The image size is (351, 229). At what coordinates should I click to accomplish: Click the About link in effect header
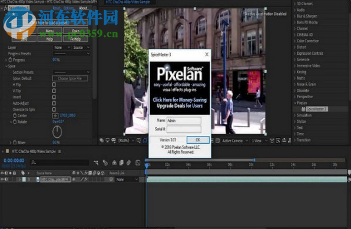point(84,8)
